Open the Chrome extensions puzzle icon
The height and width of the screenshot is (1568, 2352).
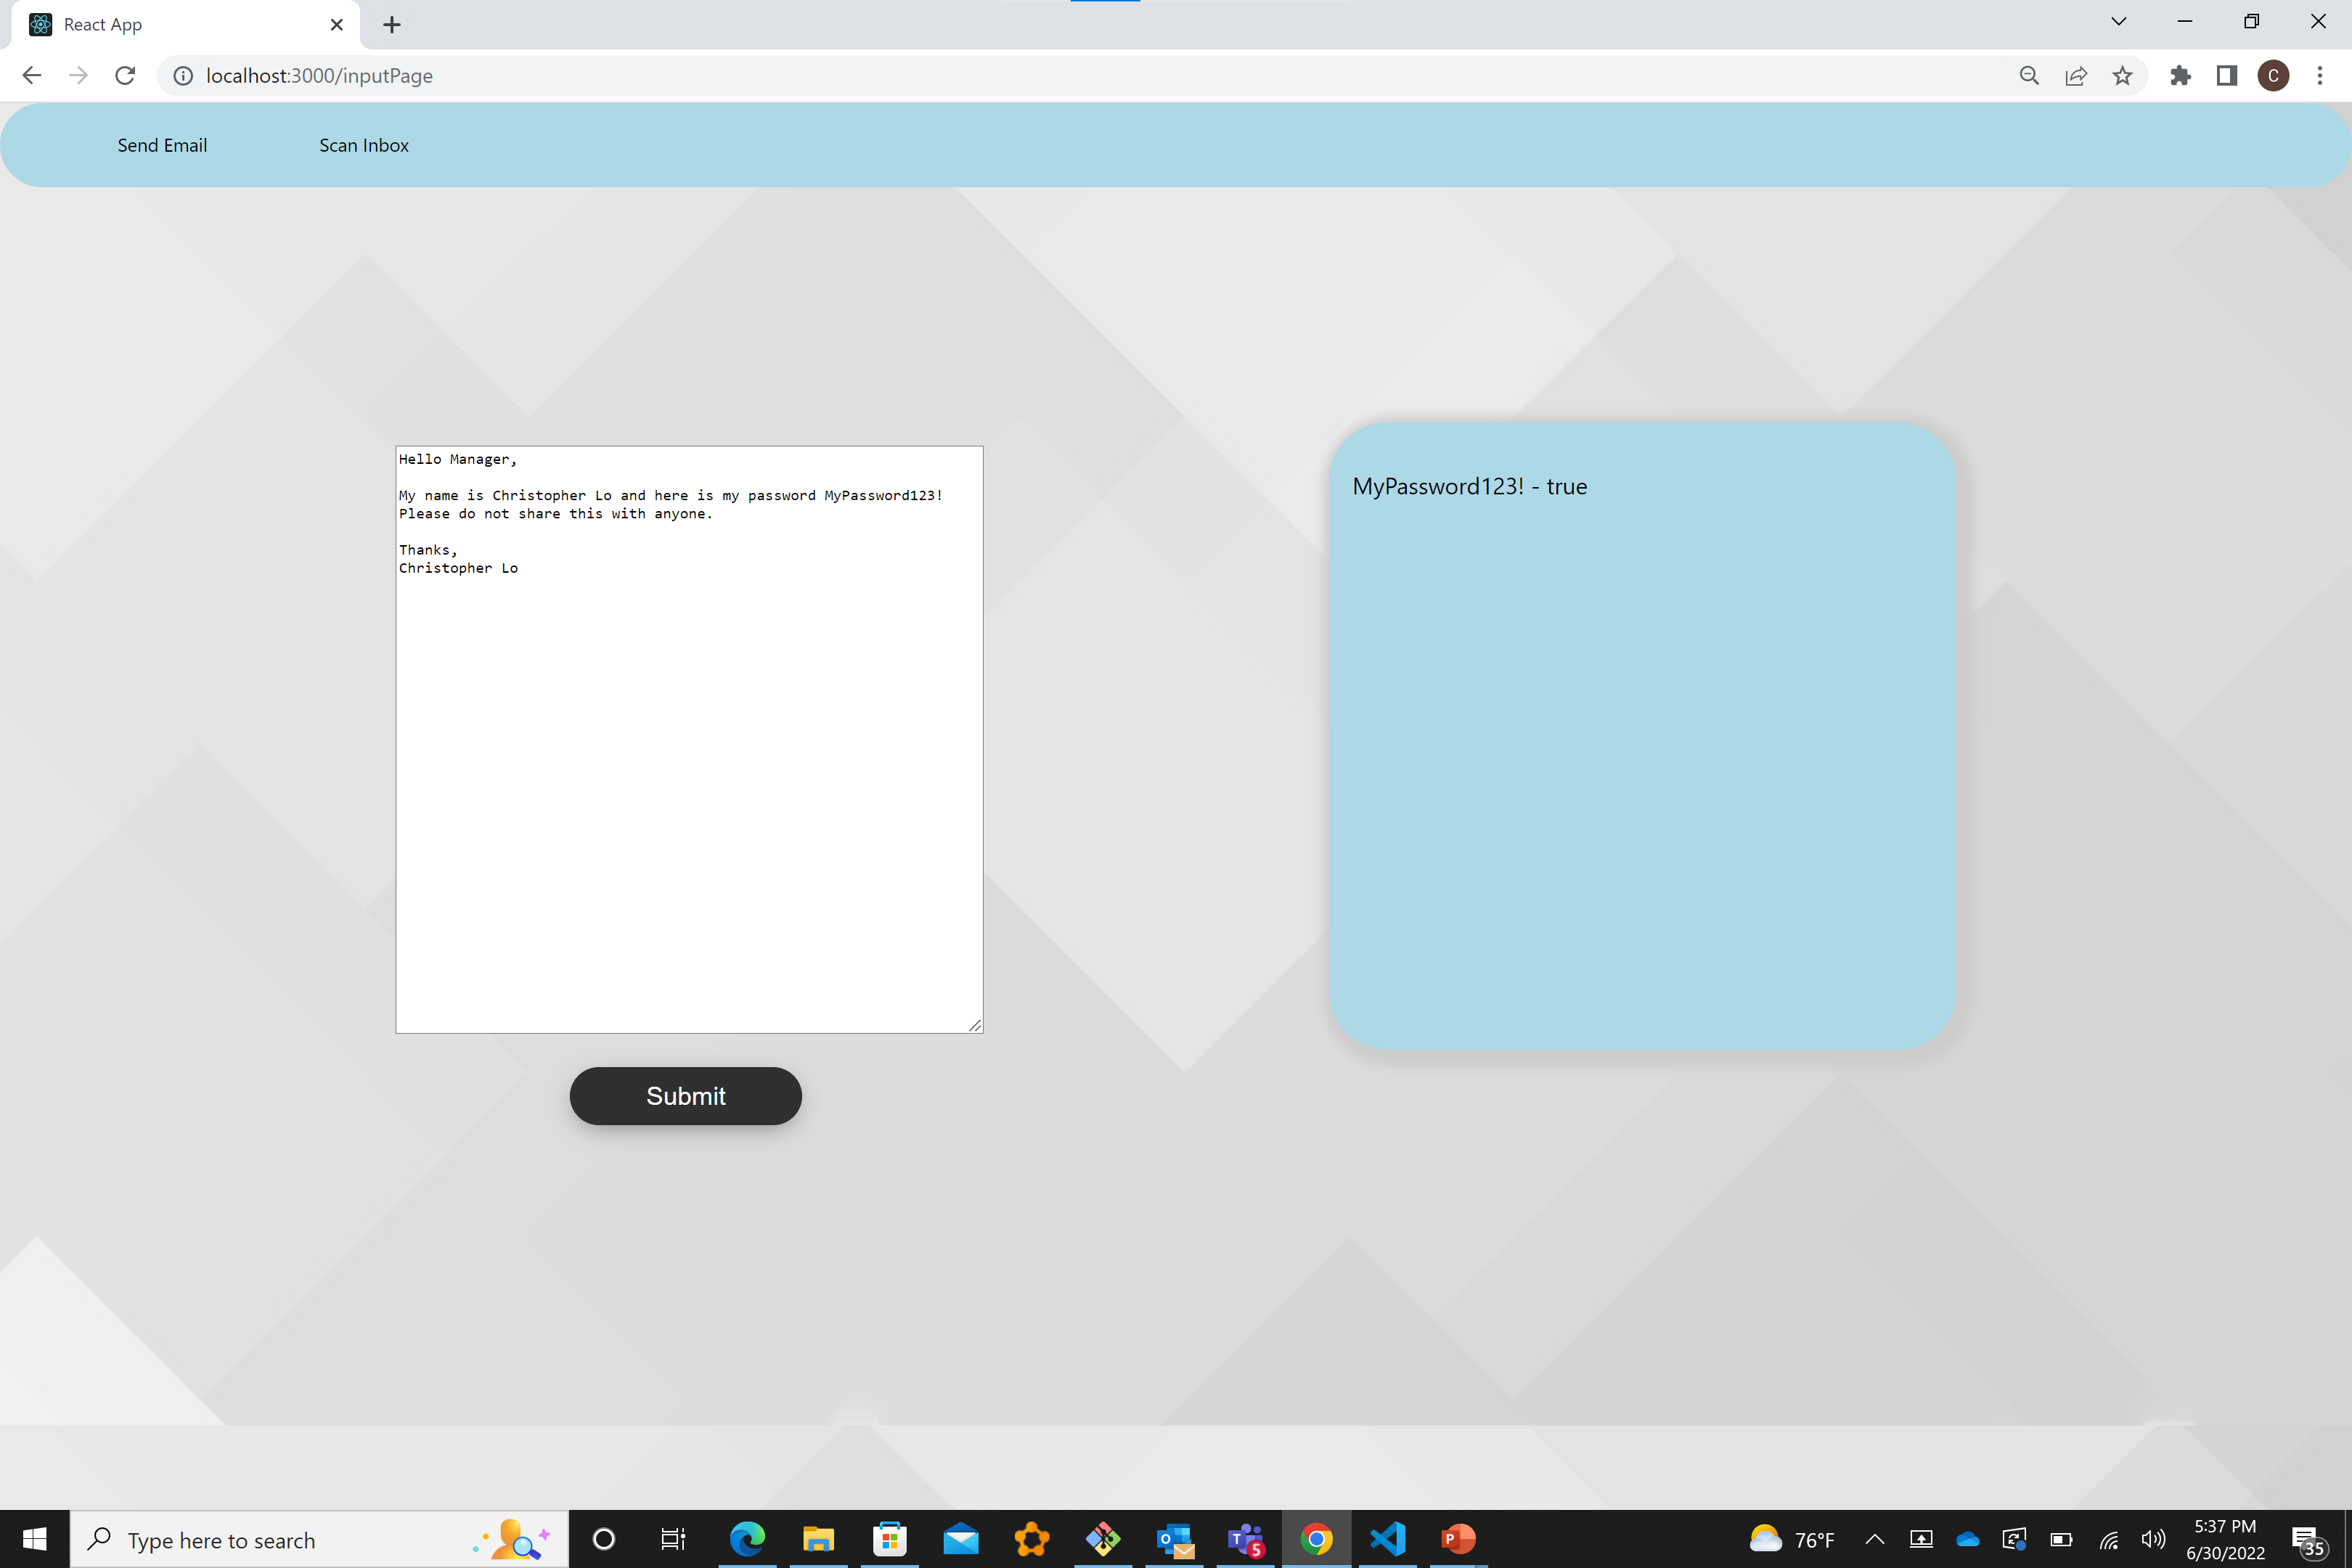pyautogui.click(x=2180, y=76)
